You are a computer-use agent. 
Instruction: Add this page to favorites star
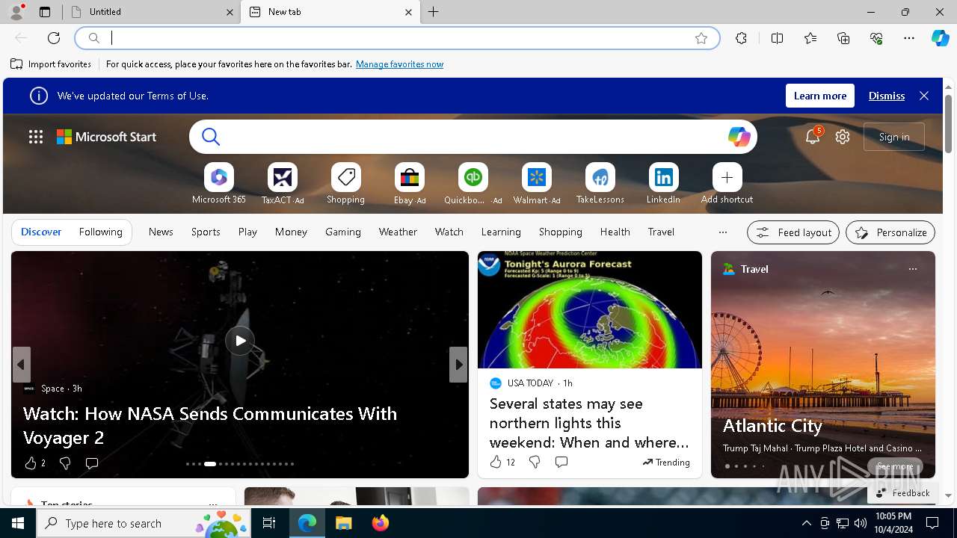point(701,38)
